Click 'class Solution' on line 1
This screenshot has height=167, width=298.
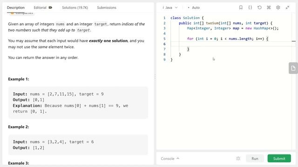tap(185, 18)
